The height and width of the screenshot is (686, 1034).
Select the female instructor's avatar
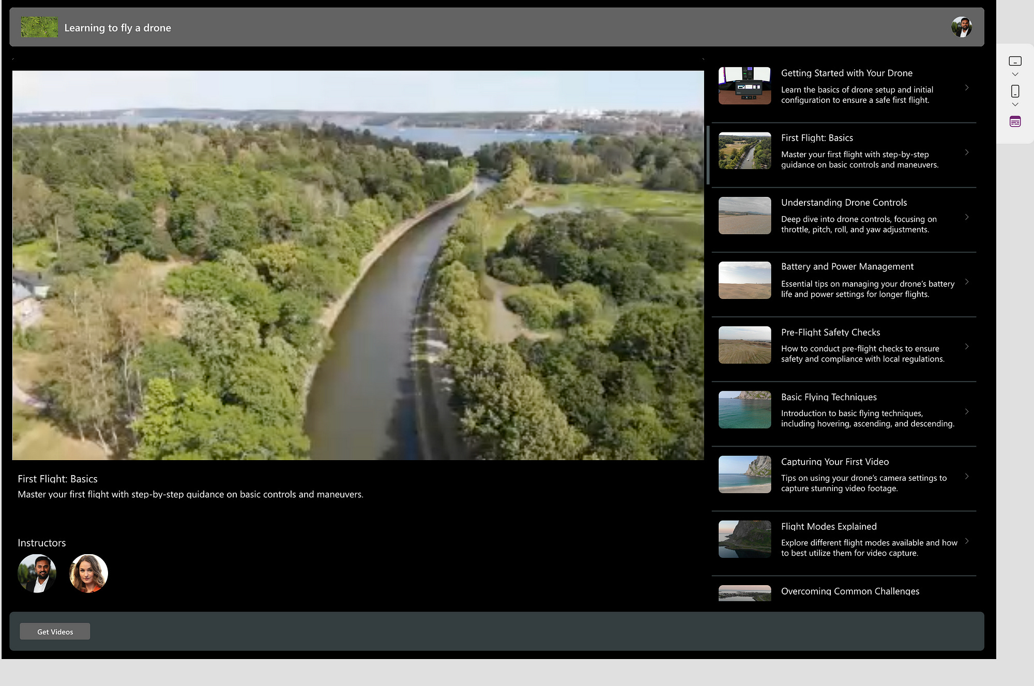coord(88,573)
